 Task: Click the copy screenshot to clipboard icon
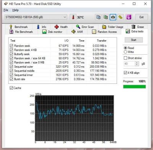[x=106, y=17]
